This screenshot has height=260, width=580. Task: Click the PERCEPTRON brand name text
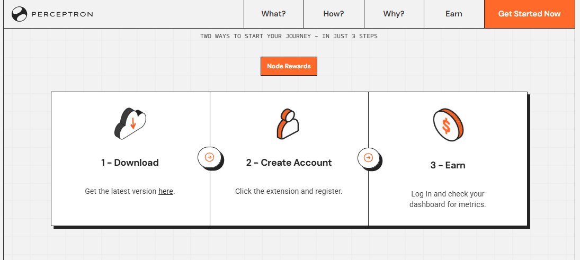[x=62, y=14]
